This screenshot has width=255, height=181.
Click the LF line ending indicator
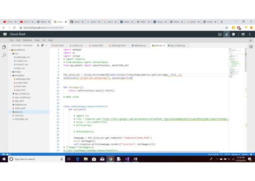221,154
